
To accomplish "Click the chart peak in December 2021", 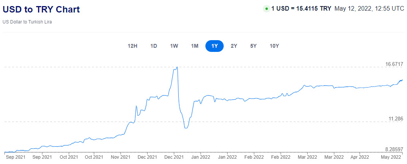I will point(177,67).
